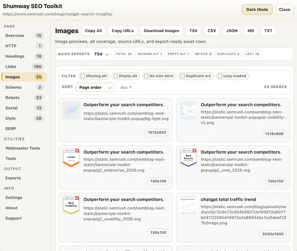Click the ai-visibility-v2.png thumbnail

189,110
